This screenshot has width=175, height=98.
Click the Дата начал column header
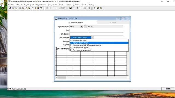click(61, 49)
